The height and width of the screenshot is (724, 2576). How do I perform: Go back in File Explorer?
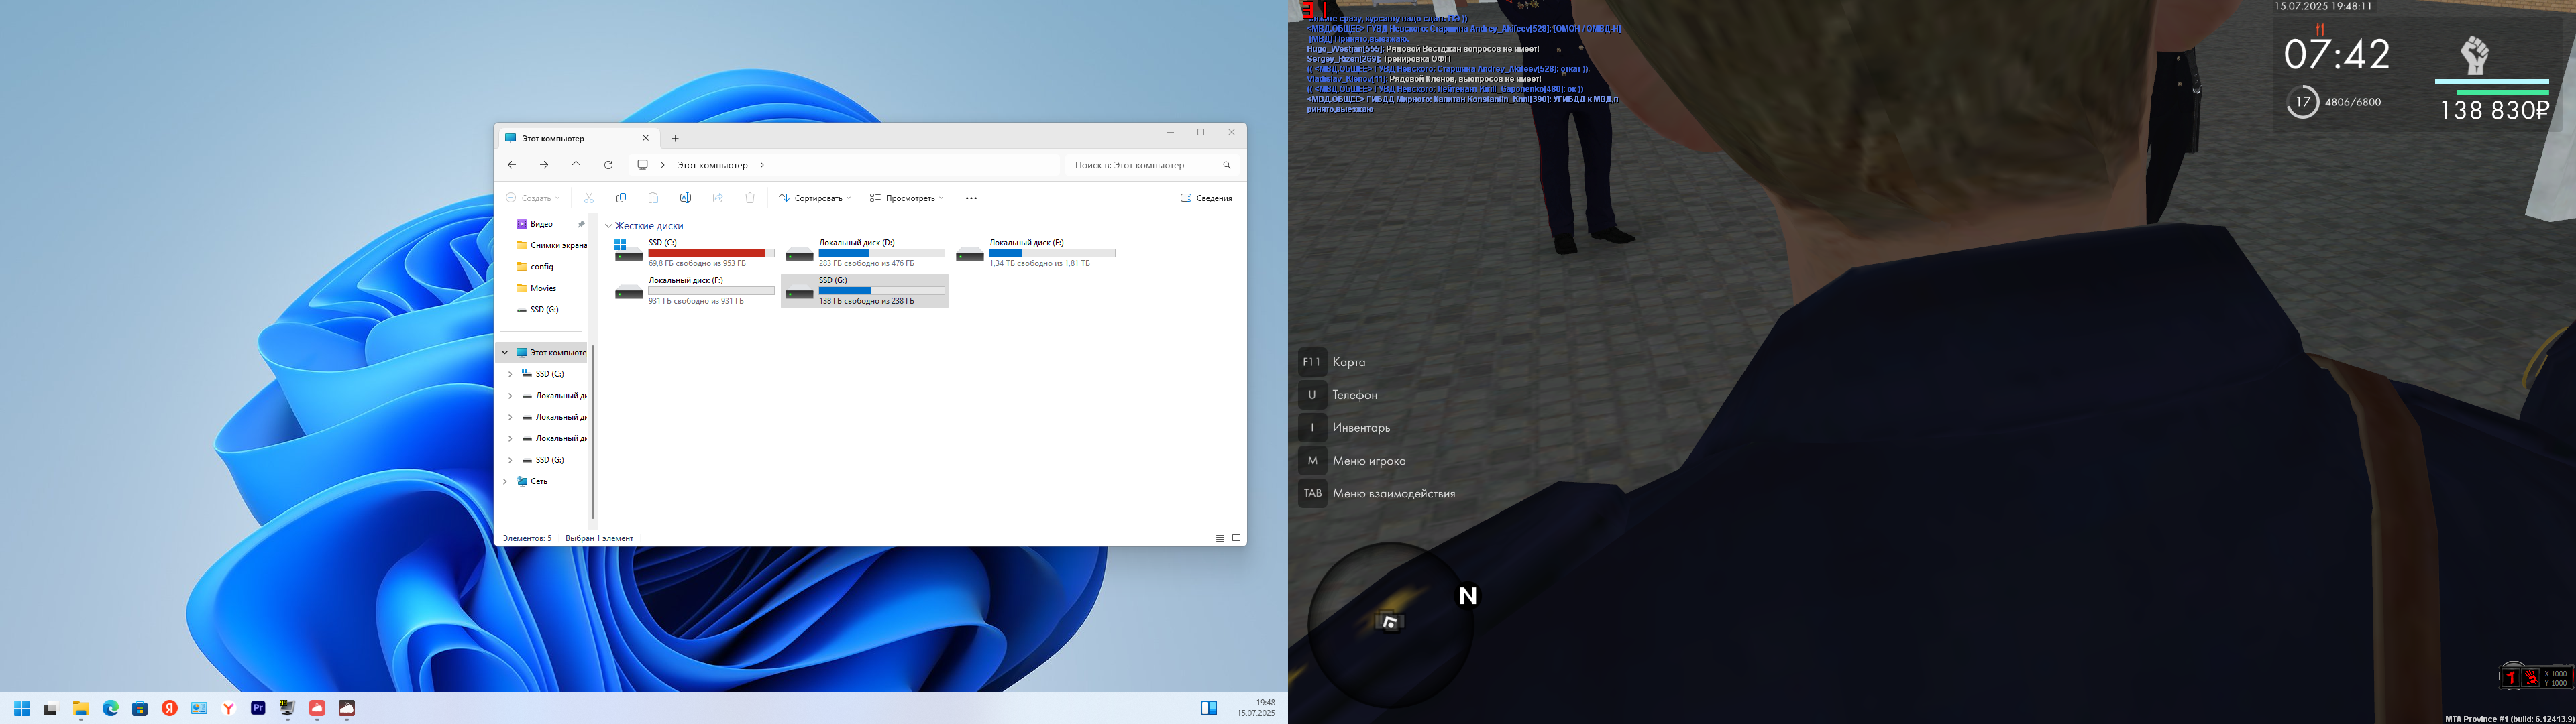click(511, 165)
